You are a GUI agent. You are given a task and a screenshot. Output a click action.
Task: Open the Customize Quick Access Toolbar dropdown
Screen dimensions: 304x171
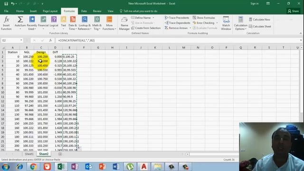click(42, 4)
